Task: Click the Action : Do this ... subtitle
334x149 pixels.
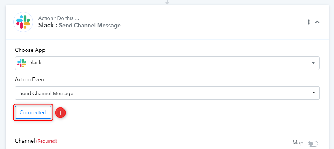Action: coord(59,18)
